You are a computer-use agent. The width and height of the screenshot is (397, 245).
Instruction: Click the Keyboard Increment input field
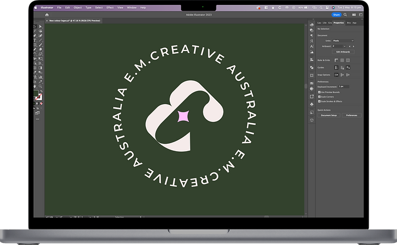click(344, 87)
